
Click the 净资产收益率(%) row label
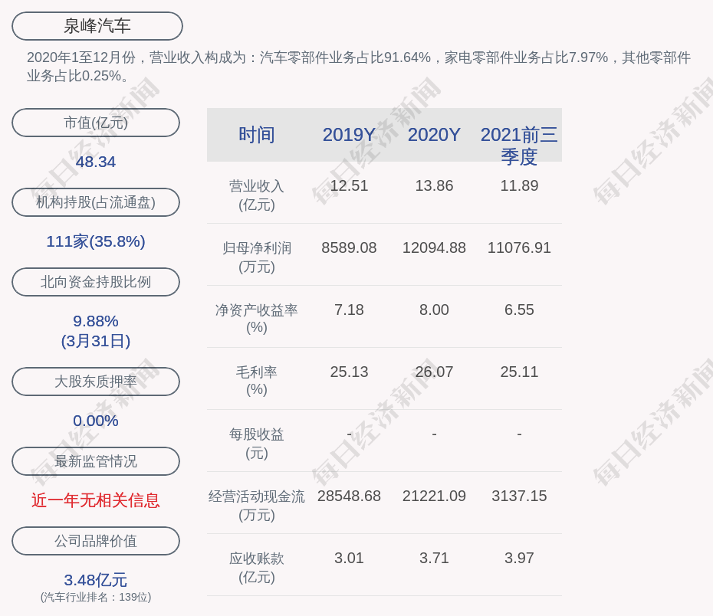tap(257, 319)
